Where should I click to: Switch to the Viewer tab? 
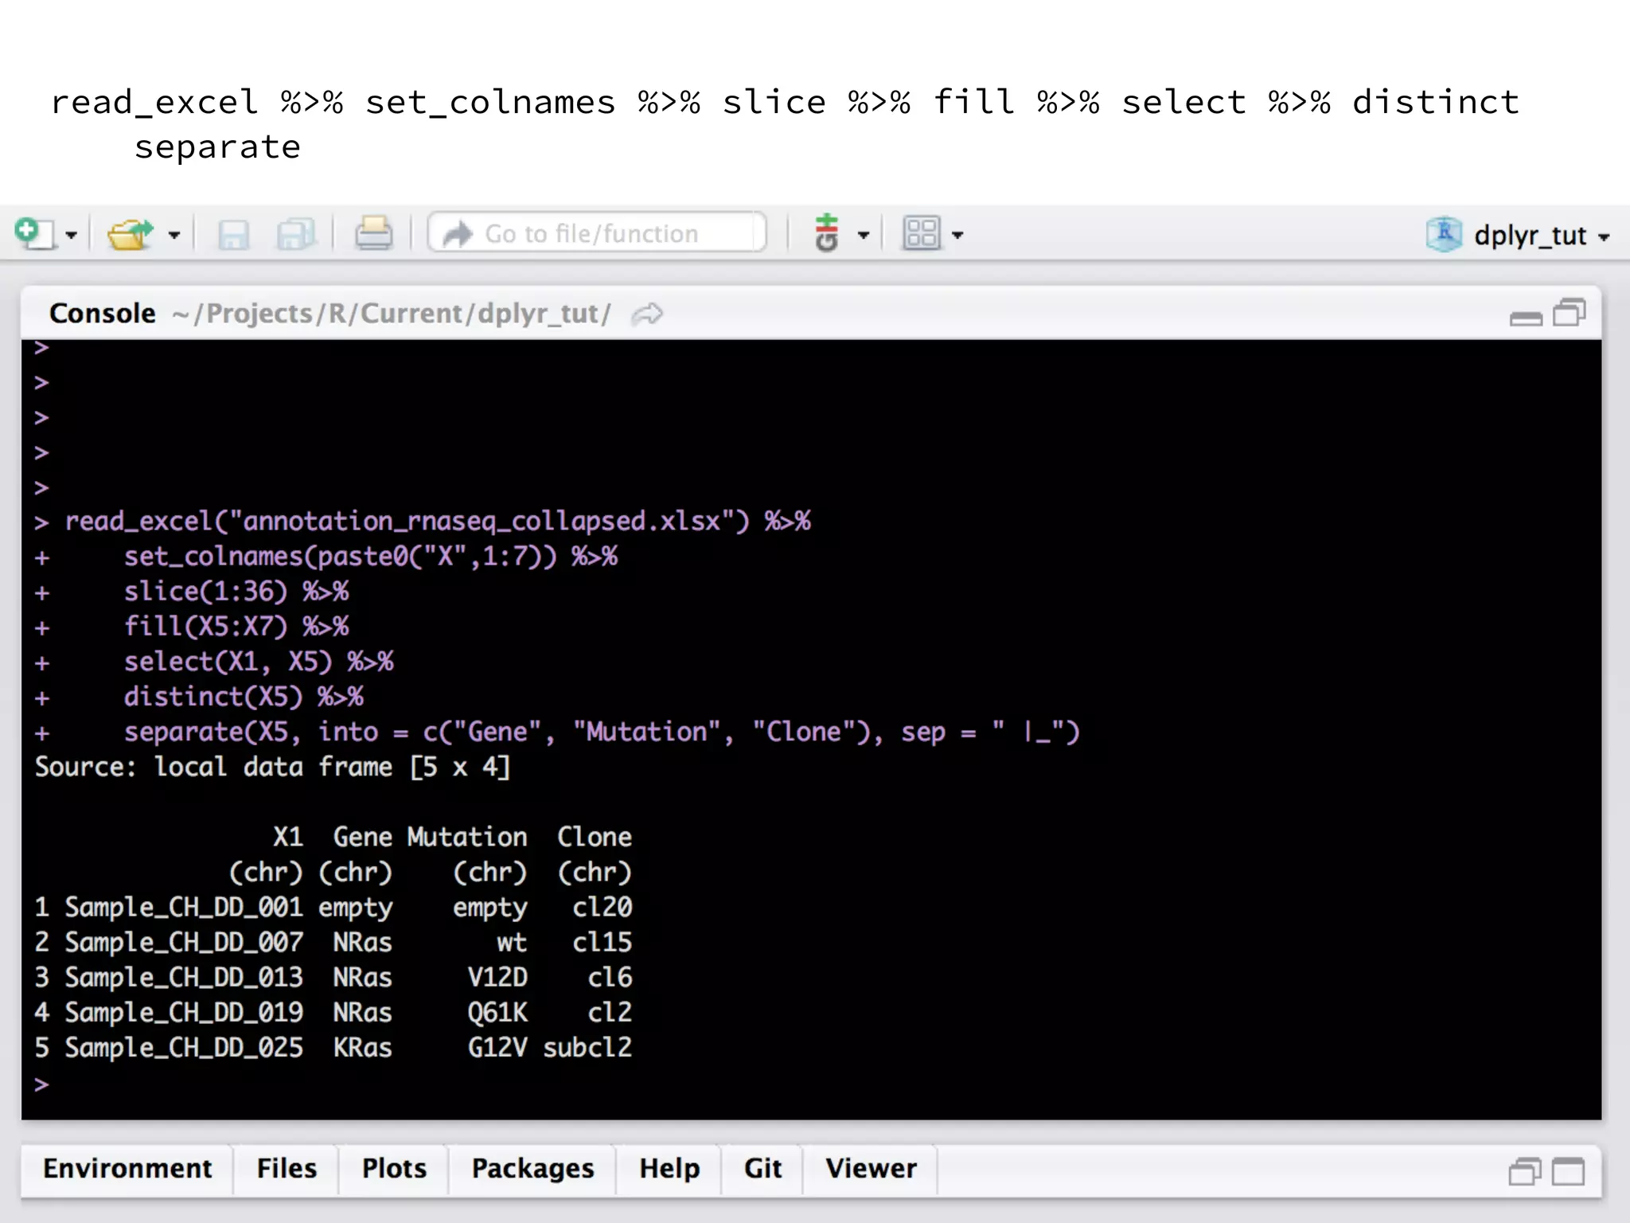click(871, 1169)
